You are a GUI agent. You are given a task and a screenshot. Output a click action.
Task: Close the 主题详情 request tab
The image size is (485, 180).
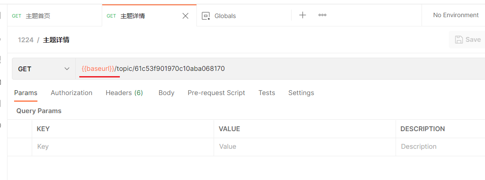(x=185, y=16)
